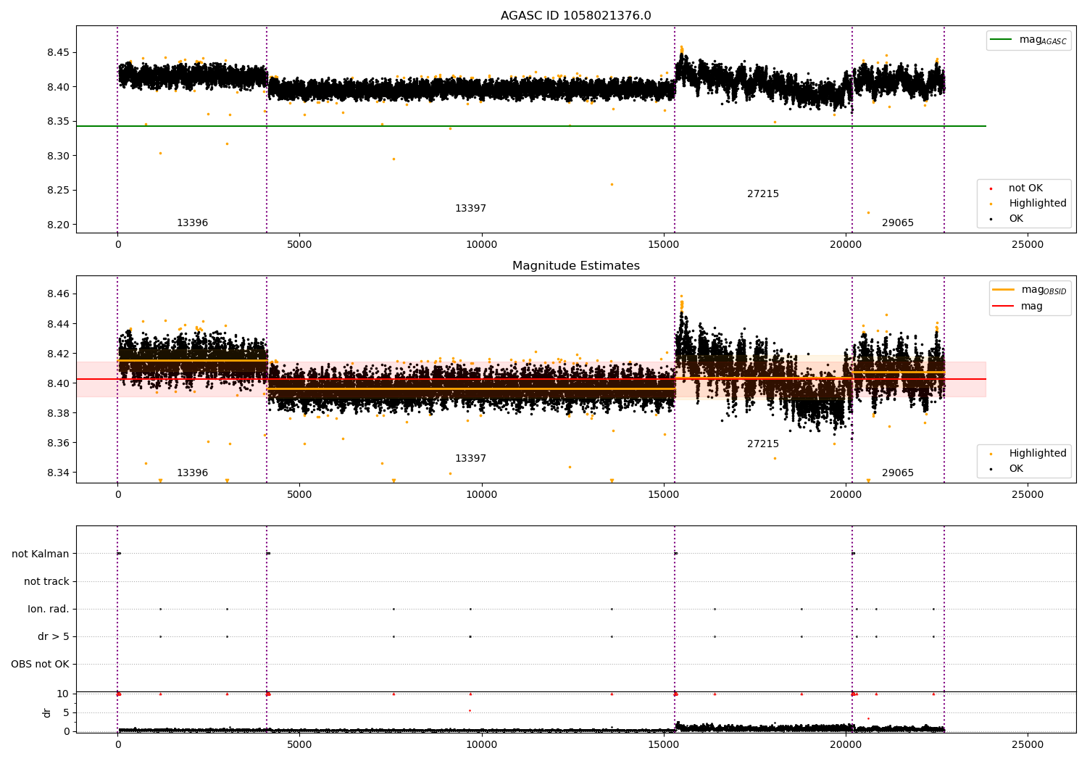The height and width of the screenshot is (761, 1087).
Task: Click x-axis tick 15000 under AGASC ID plot
Action: click(x=663, y=244)
